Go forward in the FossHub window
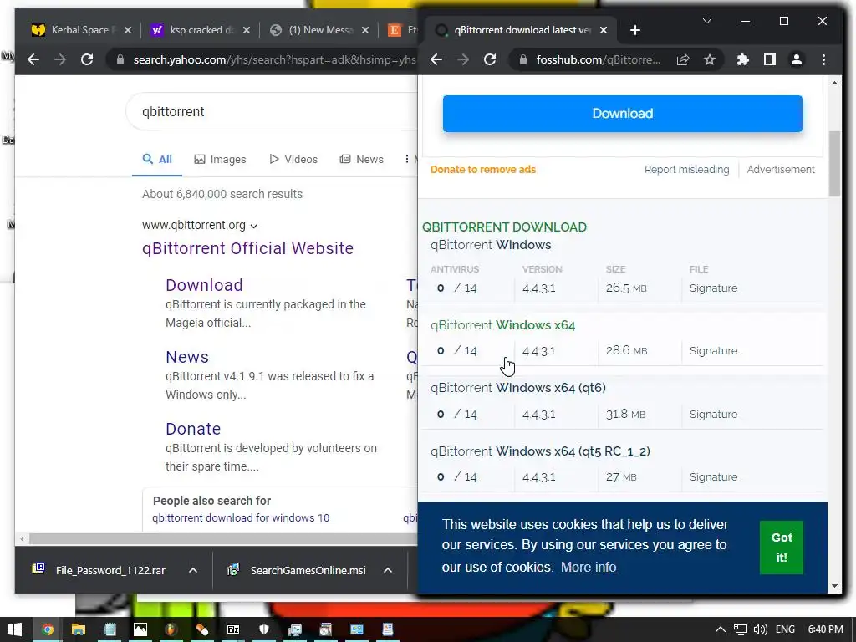Screen dimensions: 856x642 point(463,59)
